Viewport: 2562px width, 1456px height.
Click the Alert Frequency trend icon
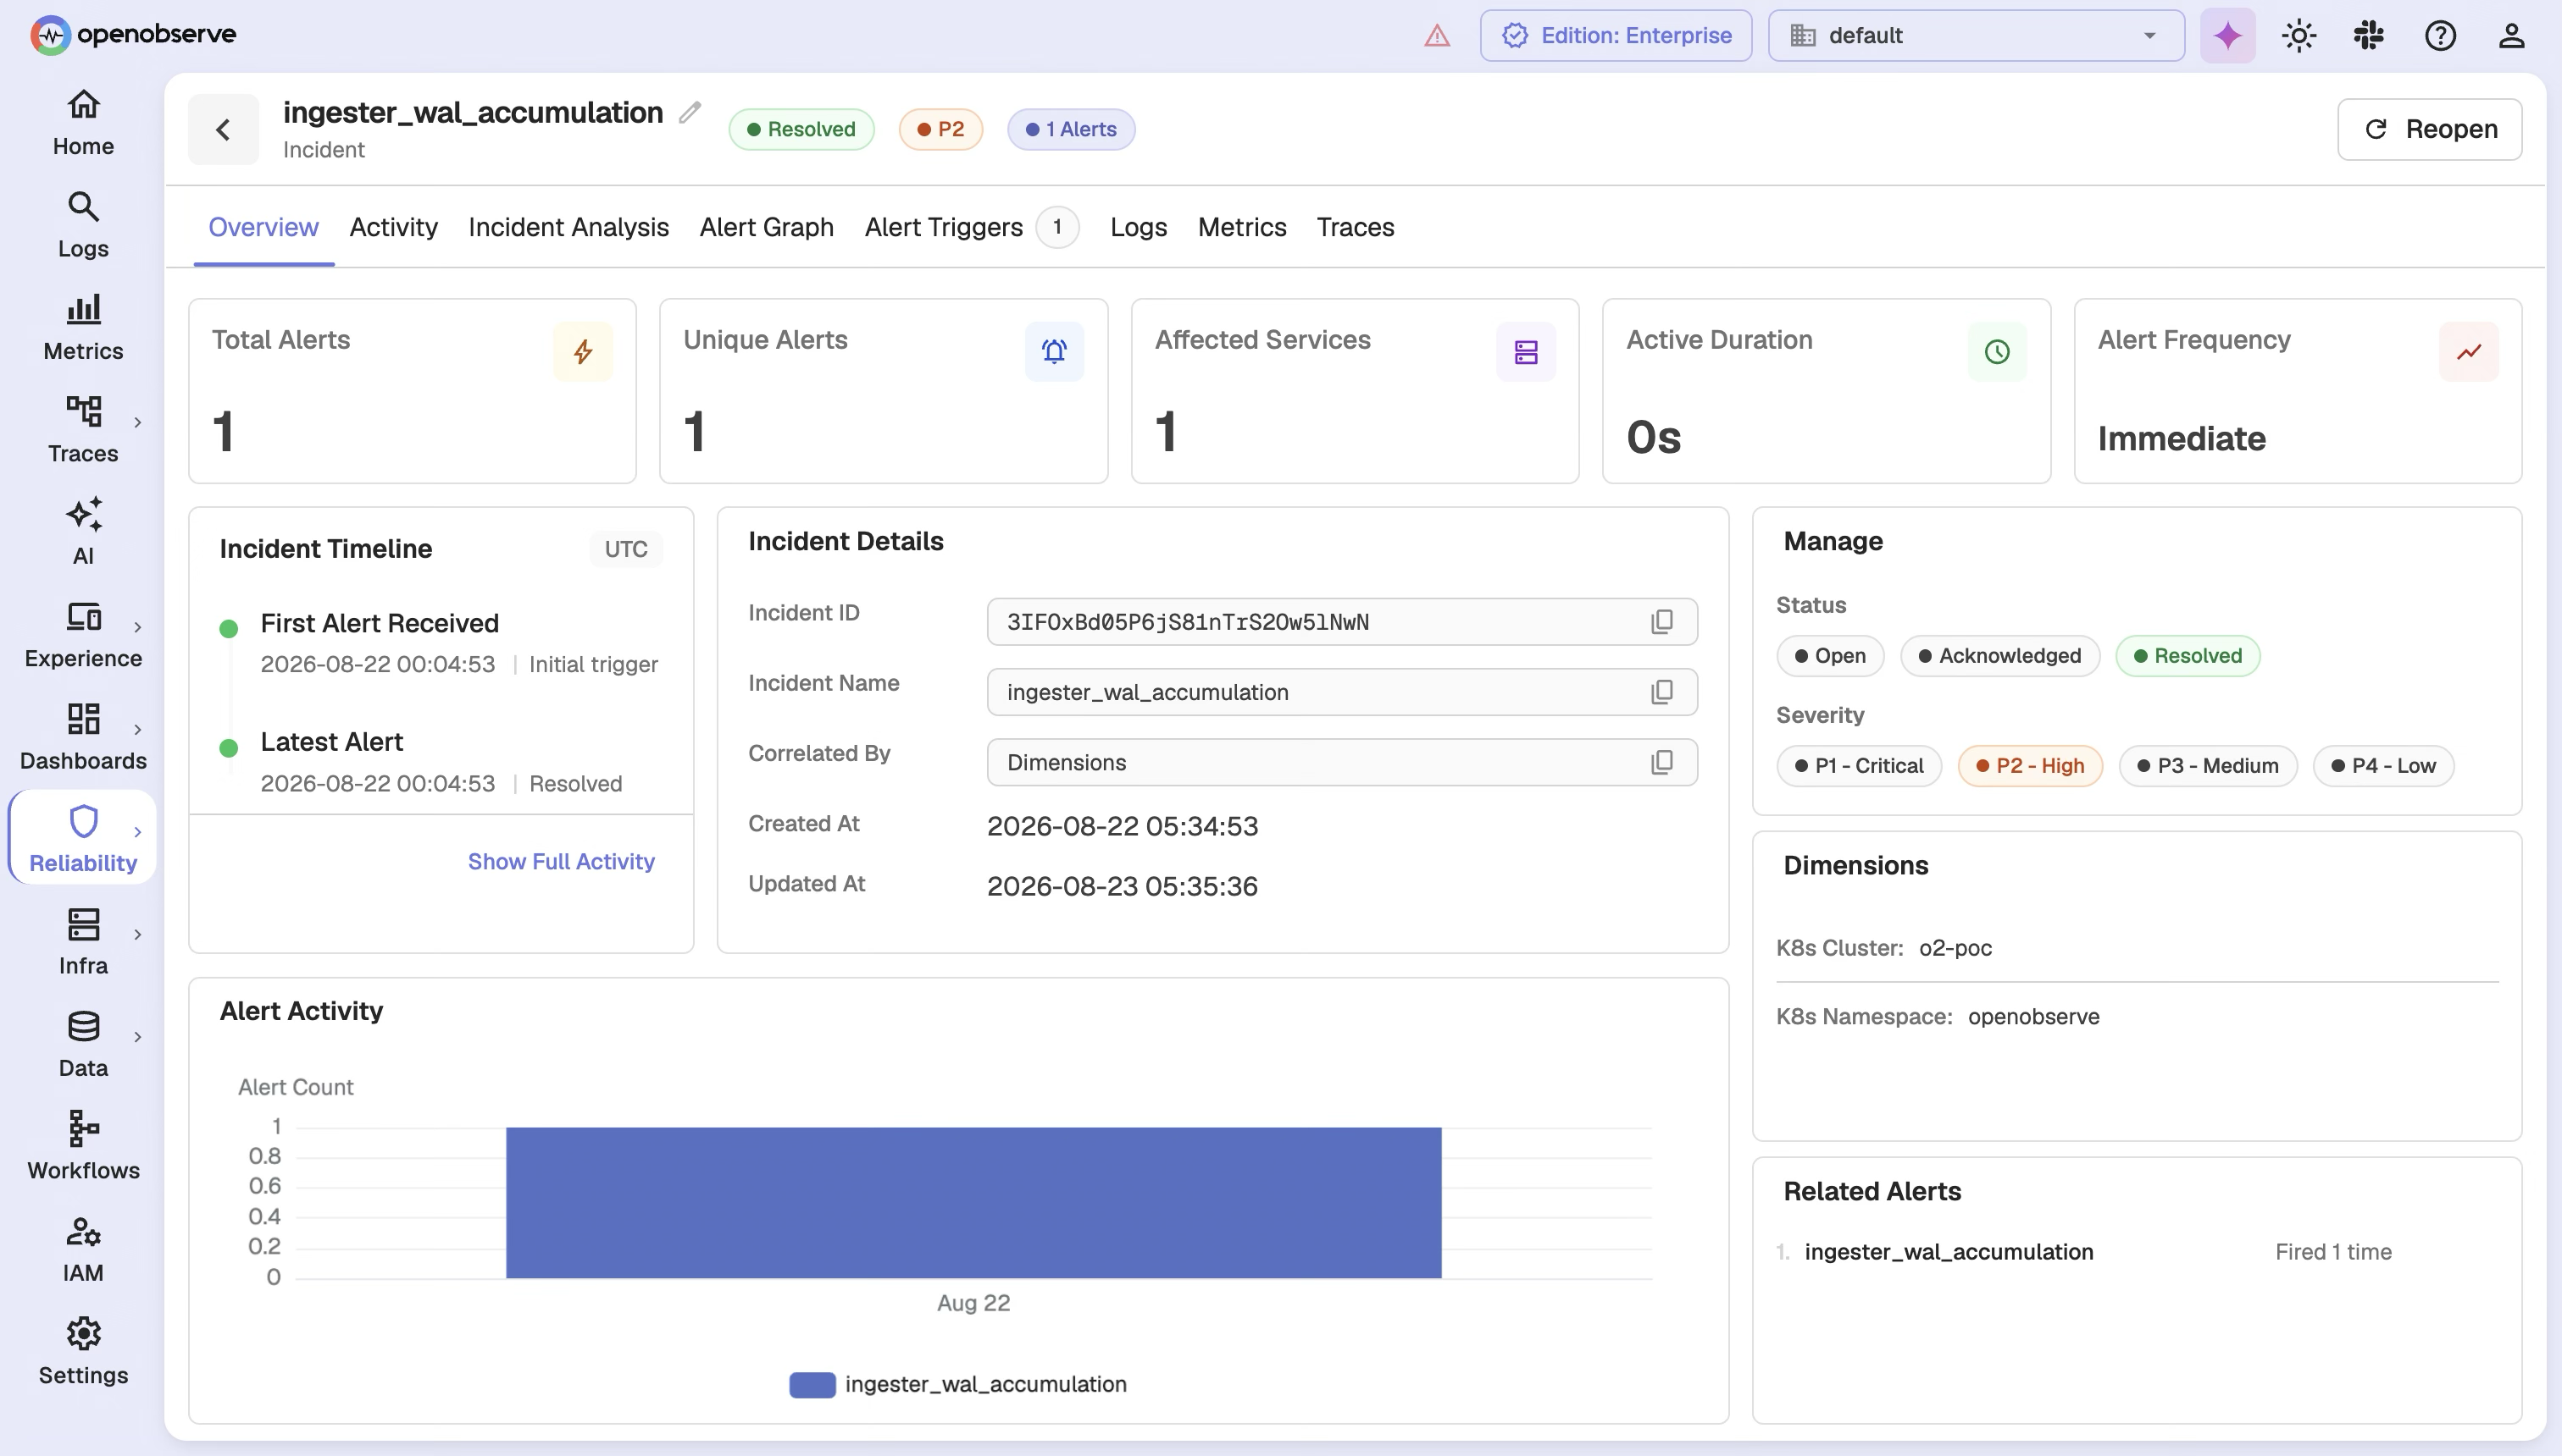point(2469,352)
